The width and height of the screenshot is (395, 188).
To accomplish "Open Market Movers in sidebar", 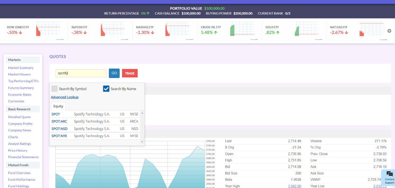I will [x=19, y=74].
